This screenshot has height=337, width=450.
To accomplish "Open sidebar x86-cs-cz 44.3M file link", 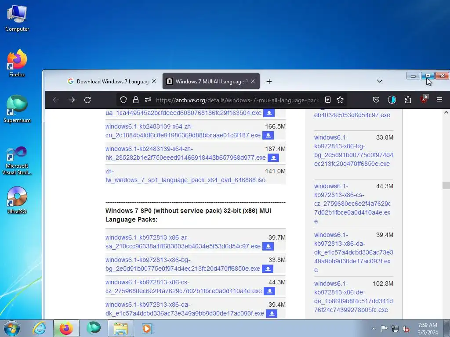I will coord(352,204).
